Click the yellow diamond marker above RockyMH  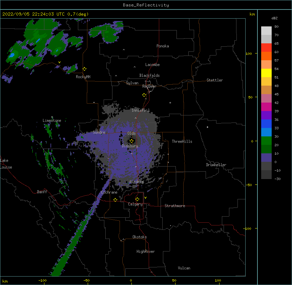[x=85, y=69]
